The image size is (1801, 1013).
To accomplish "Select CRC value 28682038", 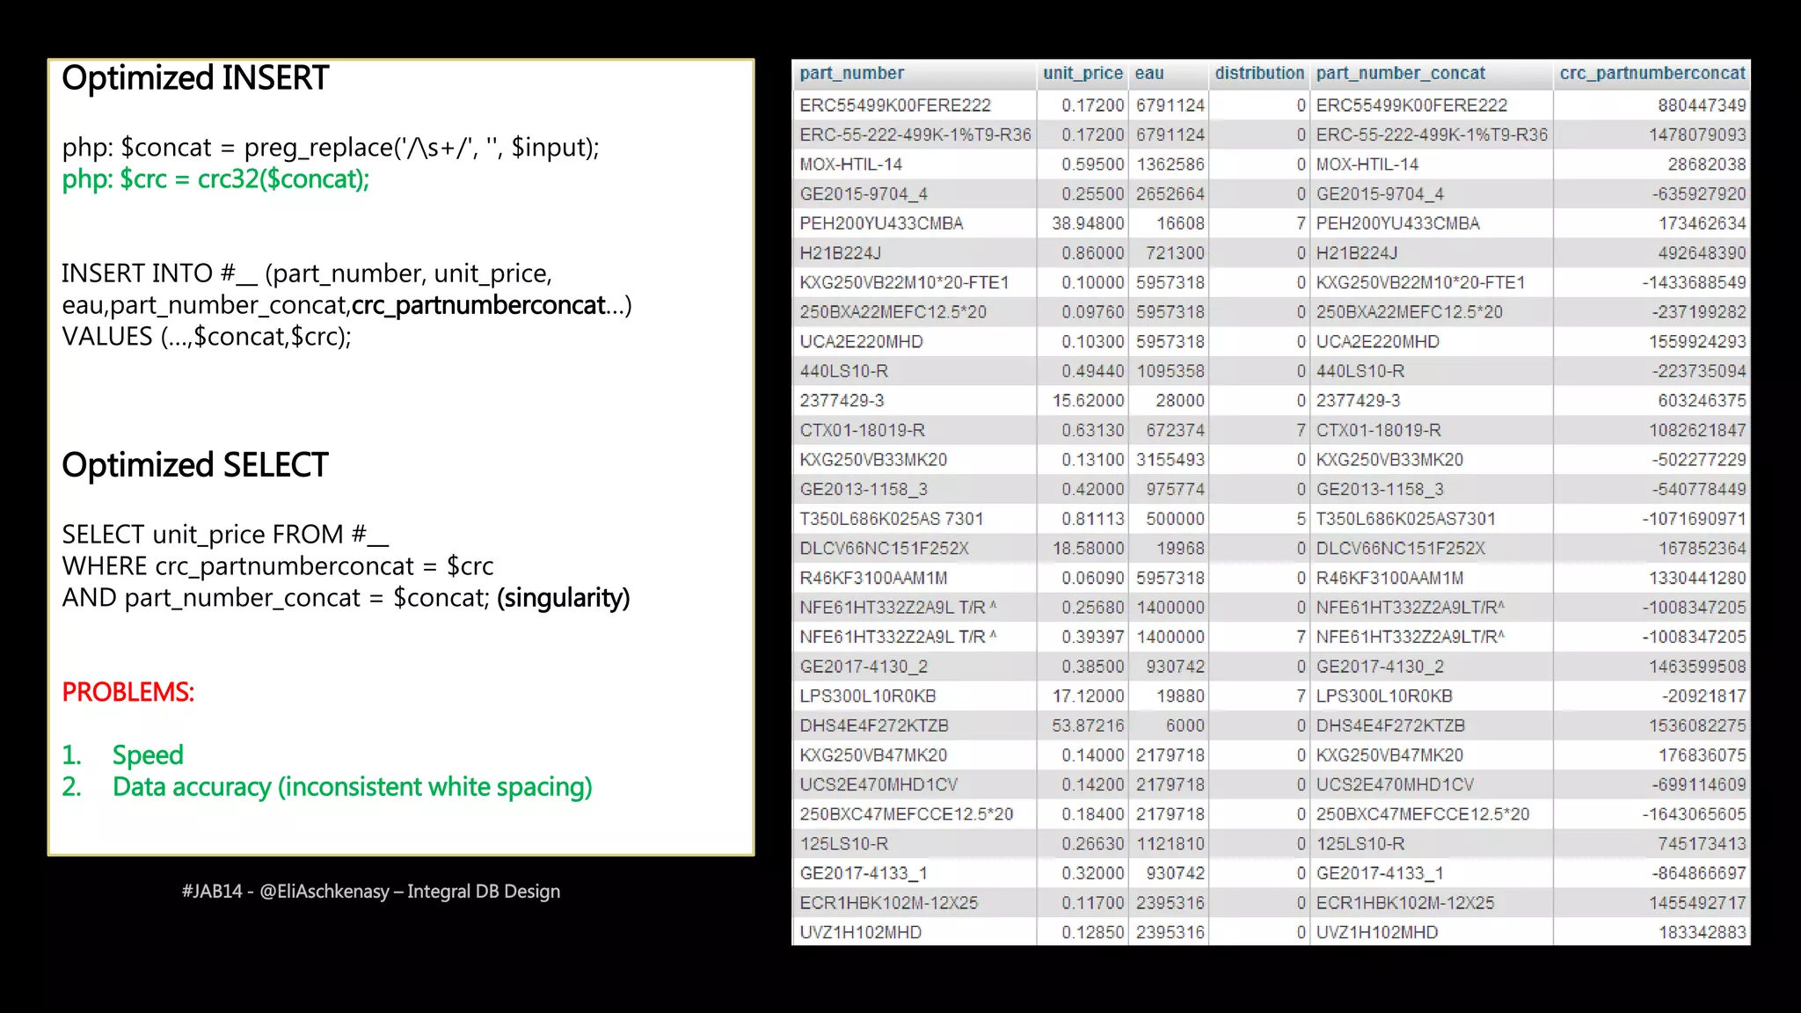I will [1706, 164].
